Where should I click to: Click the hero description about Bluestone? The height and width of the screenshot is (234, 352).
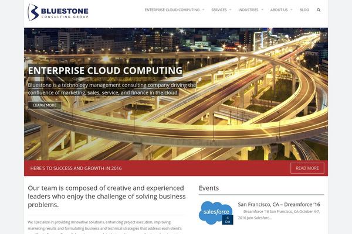pyautogui.click(x=112, y=89)
